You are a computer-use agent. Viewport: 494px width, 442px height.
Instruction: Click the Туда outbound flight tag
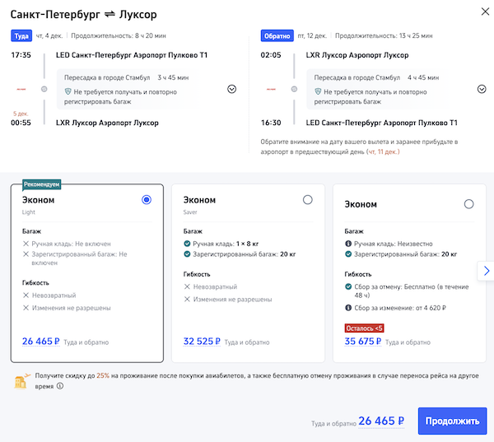pyautogui.click(x=21, y=36)
